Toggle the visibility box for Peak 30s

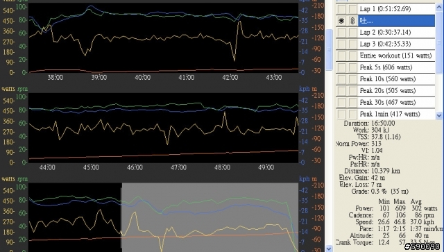[x=341, y=102]
